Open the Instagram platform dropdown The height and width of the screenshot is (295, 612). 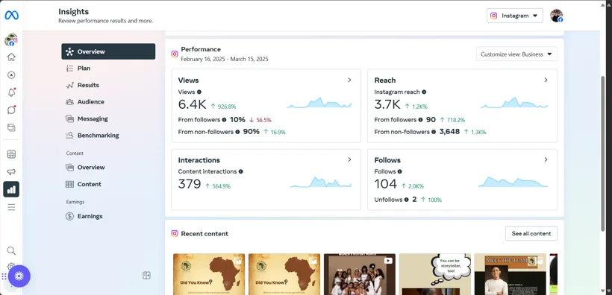click(x=515, y=16)
